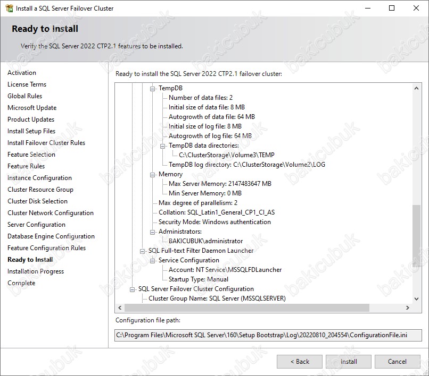Select 'Max degree of parallelism: 2' row
429x376 pixels.
tap(198, 203)
